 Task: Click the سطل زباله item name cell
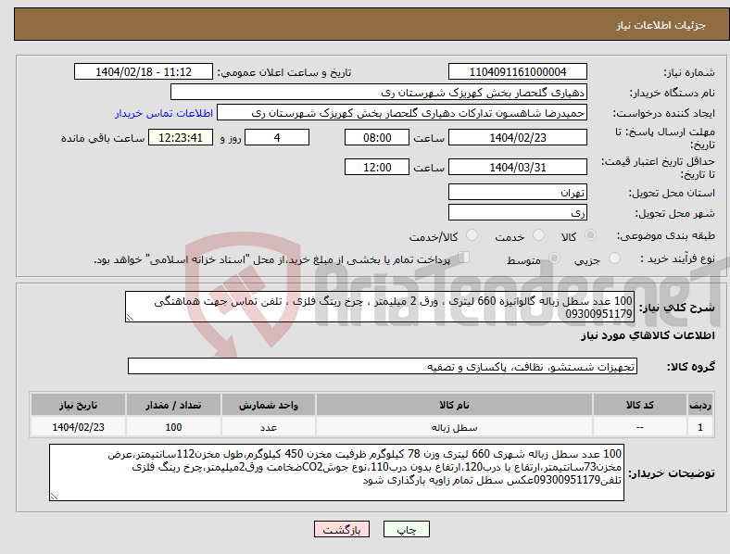click(454, 427)
